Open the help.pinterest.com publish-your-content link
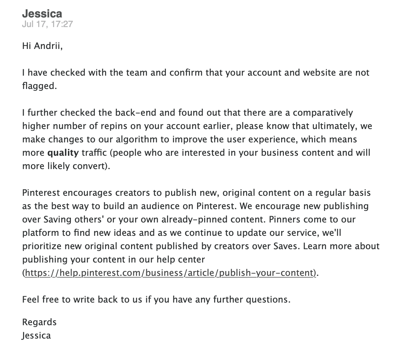This screenshot has height=353, width=406. 170,273
